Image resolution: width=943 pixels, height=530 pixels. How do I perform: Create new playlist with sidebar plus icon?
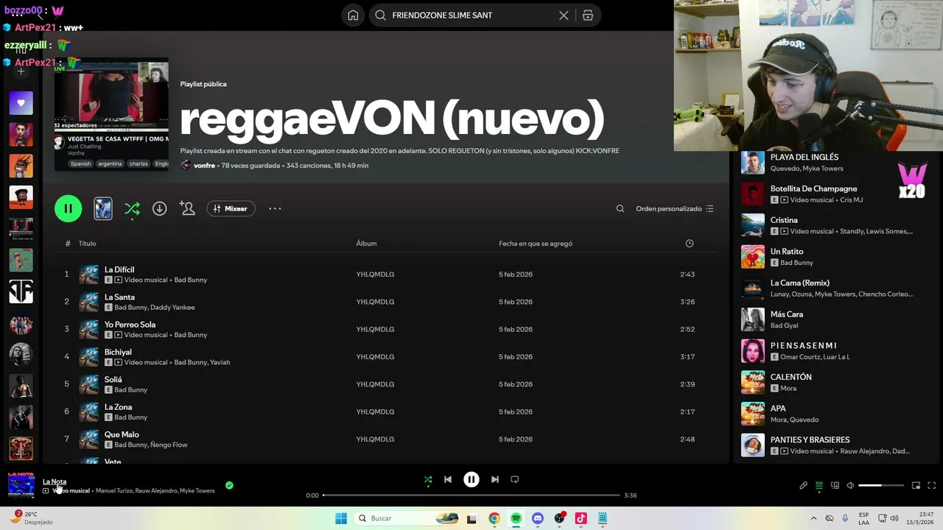pos(21,71)
